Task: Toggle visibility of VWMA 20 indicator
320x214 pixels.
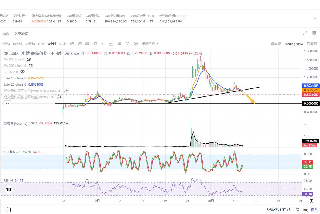Action: coord(59,97)
